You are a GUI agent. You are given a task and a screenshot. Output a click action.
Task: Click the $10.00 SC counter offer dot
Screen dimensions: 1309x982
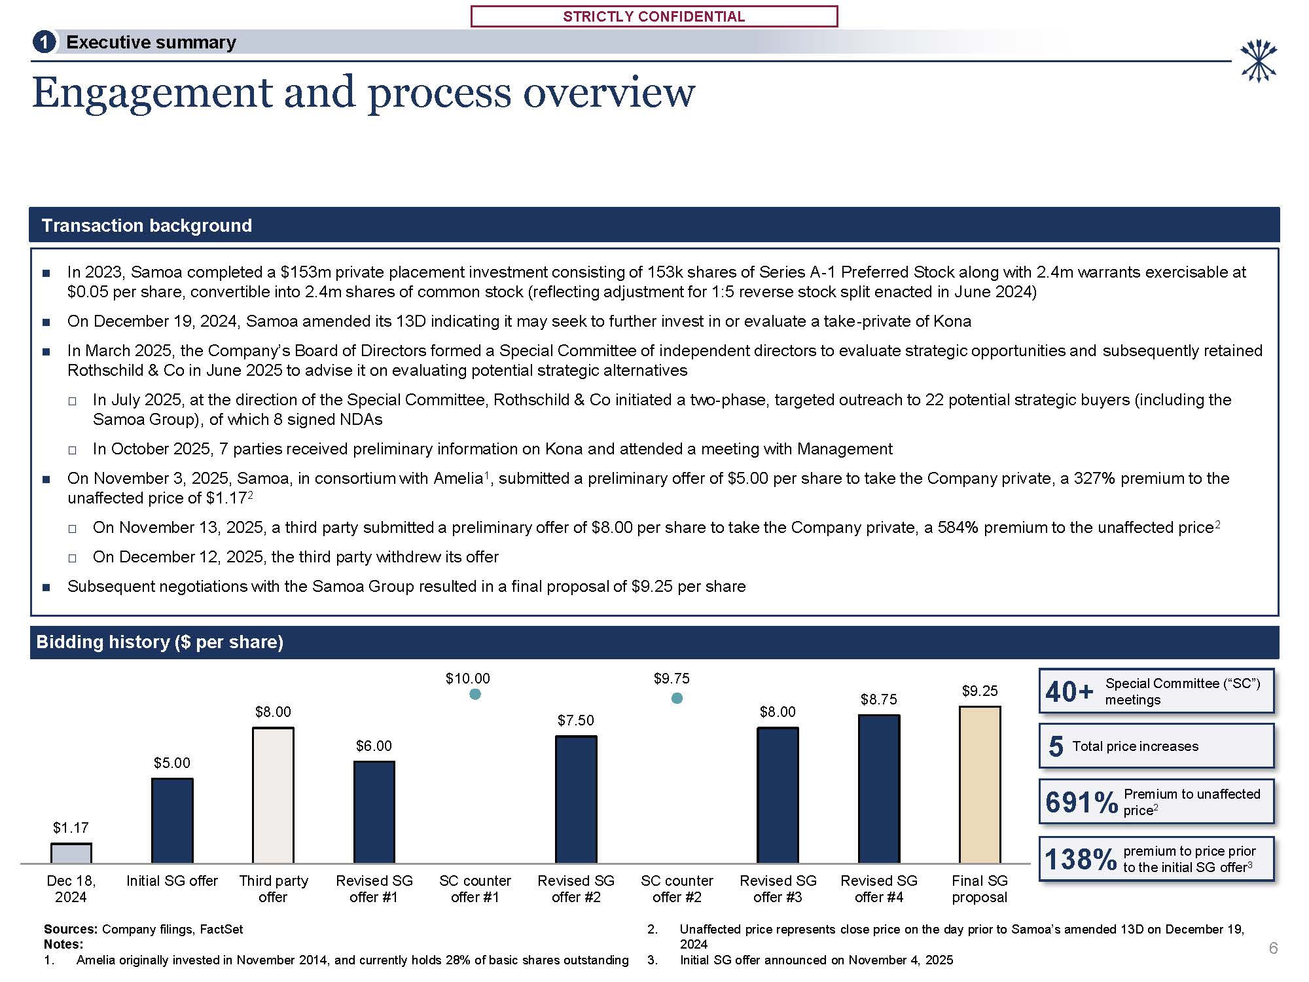click(475, 694)
